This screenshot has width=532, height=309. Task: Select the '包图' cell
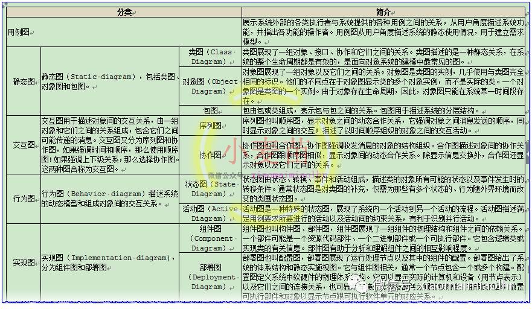(210, 110)
